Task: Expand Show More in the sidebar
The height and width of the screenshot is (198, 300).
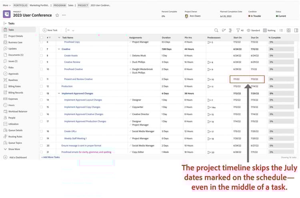Action: tap(12, 149)
